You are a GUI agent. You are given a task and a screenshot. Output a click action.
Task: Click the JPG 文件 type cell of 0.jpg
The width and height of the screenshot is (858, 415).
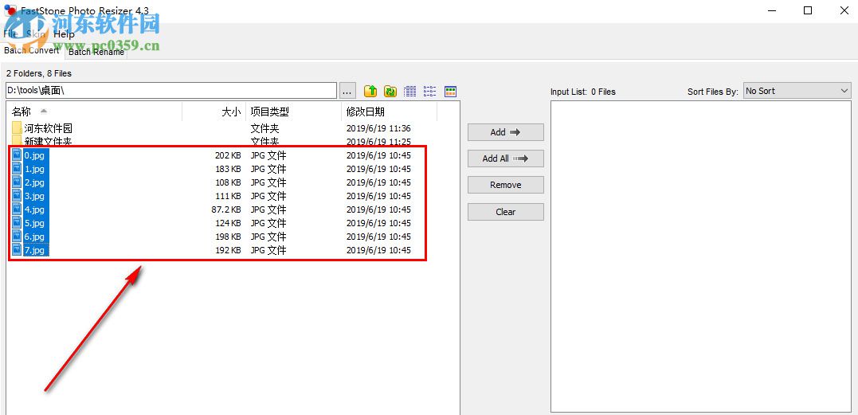click(x=268, y=155)
